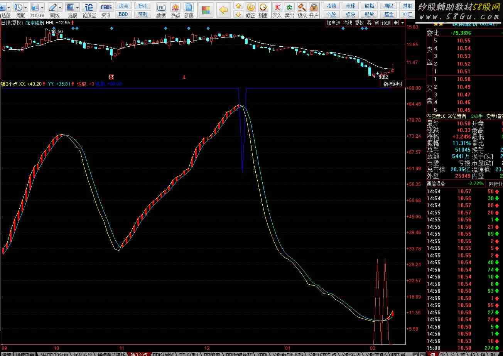
Task: Select the 期货 futures tab
Action: tap(369, 14)
